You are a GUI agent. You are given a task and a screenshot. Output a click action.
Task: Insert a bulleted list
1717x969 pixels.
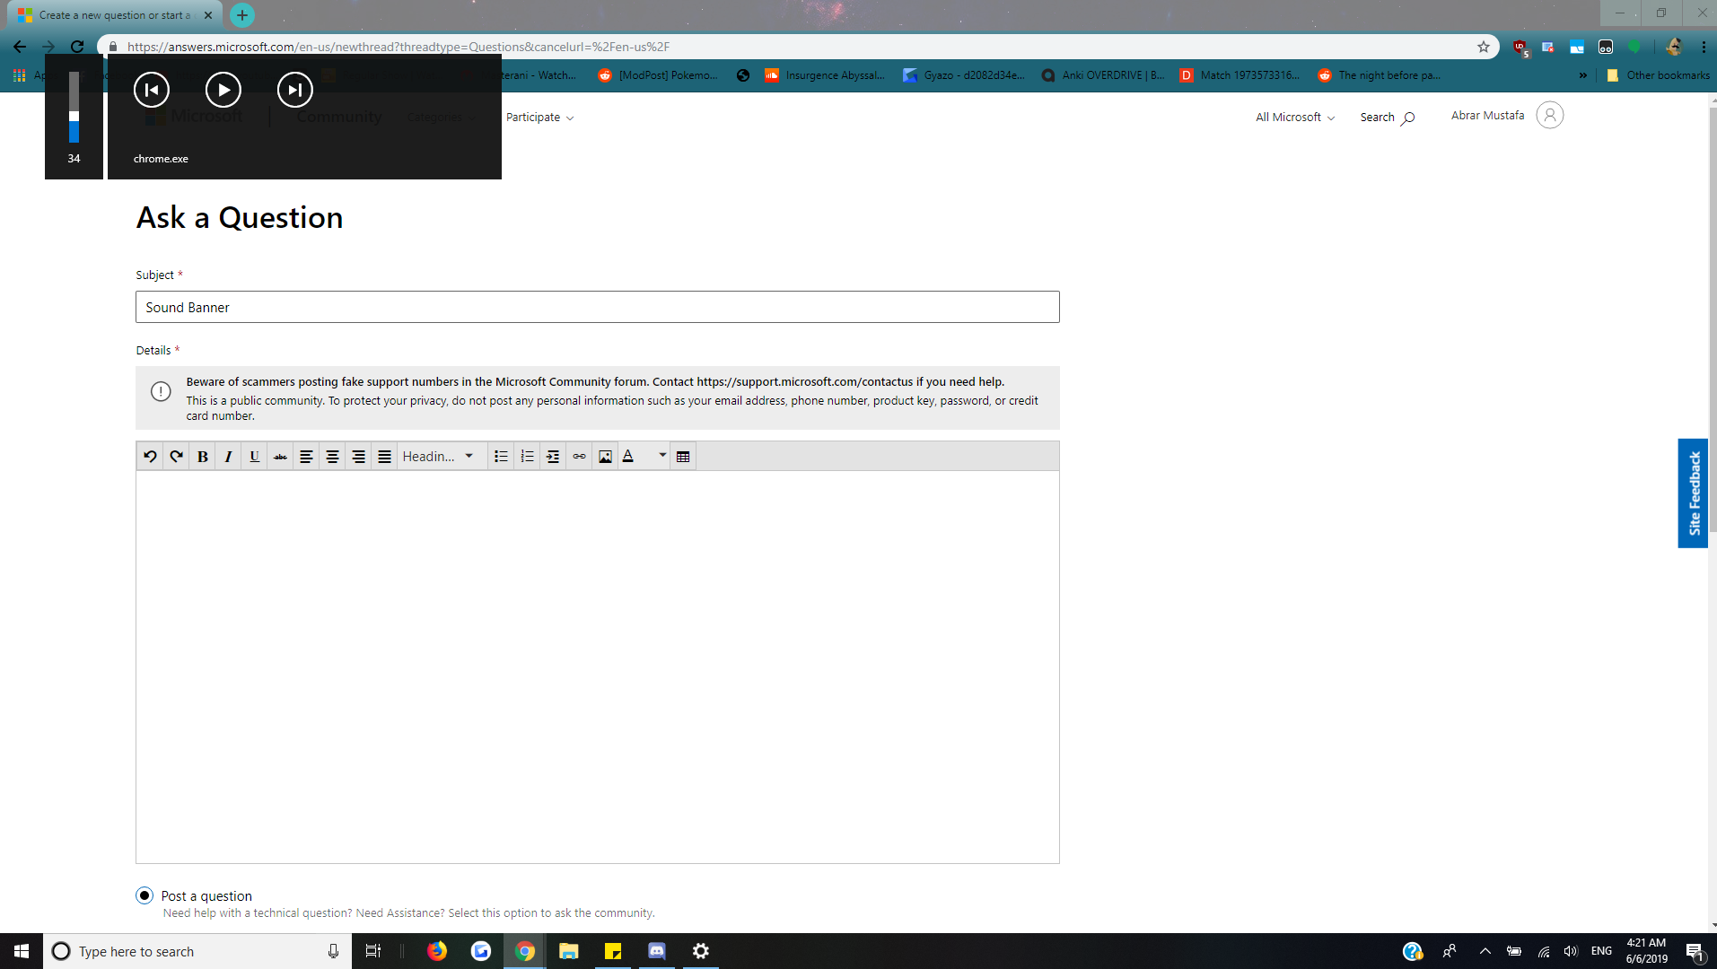tap(501, 456)
